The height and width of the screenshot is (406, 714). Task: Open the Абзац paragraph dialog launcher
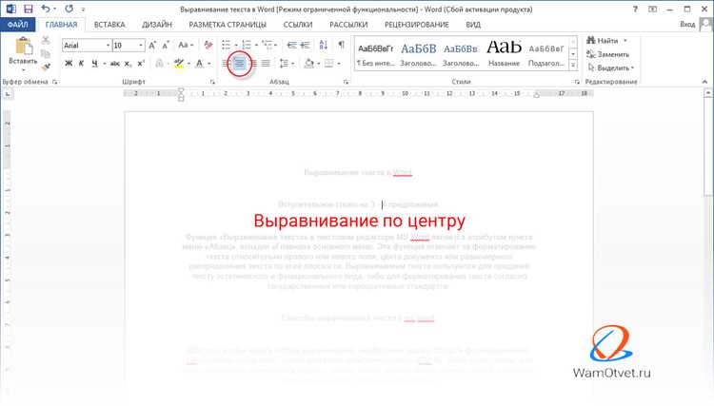click(x=346, y=82)
